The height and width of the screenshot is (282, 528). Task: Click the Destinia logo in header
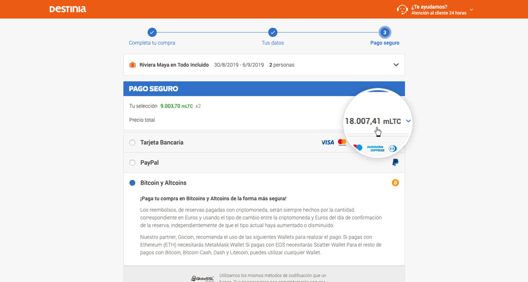[68, 9]
